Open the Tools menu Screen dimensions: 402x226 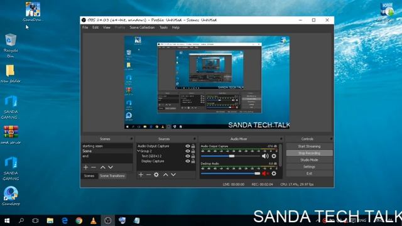coord(163,28)
